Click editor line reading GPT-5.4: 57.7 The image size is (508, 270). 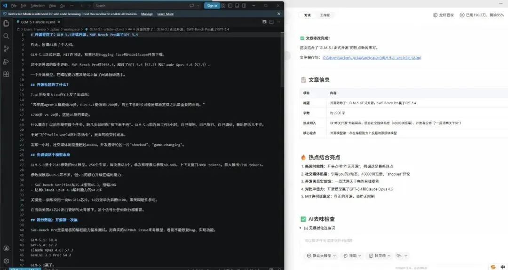(x=43, y=245)
